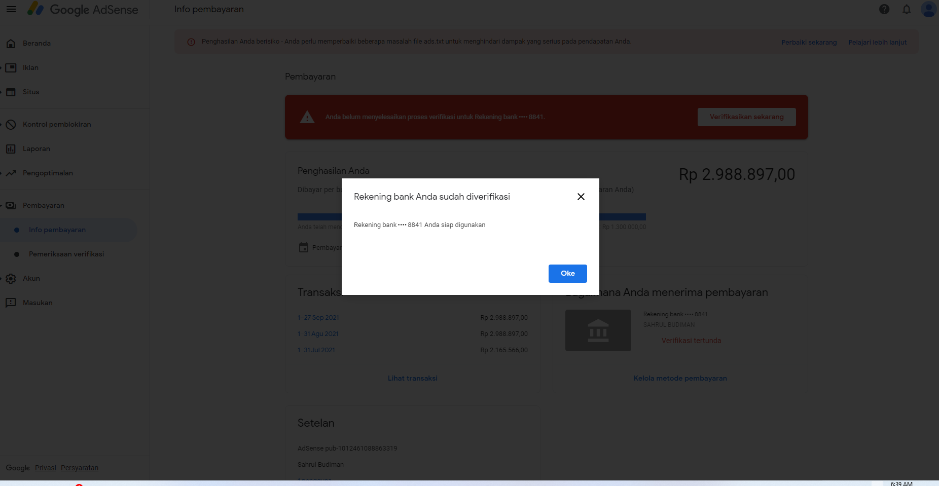Click the taskbar clock showing 6:39 AM
The width and height of the screenshot is (939, 486).
click(x=901, y=483)
